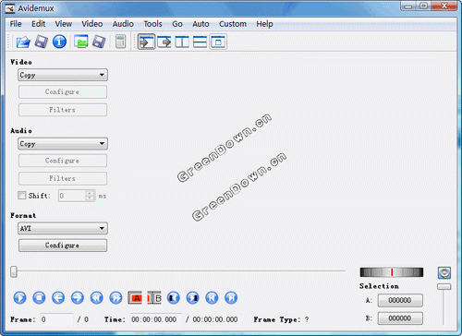The image size is (462, 336).
Task: Click selection B 000000 button
Action: (x=400, y=318)
